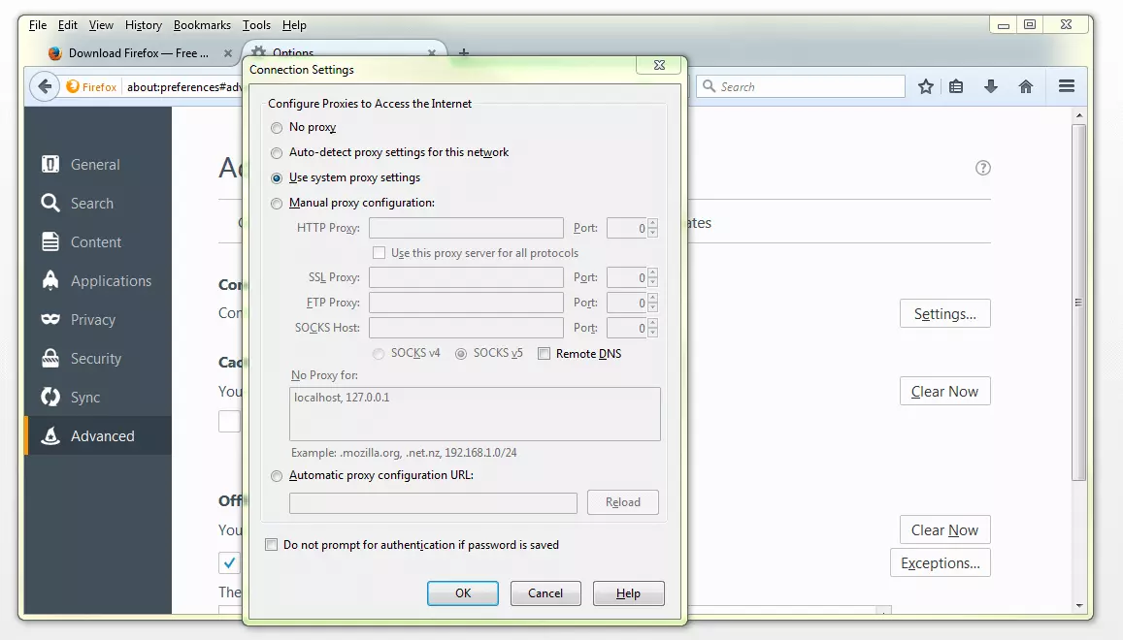1123x640 pixels.
Task: Click the help question mark icon
Action: pyautogui.click(x=983, y=168)
